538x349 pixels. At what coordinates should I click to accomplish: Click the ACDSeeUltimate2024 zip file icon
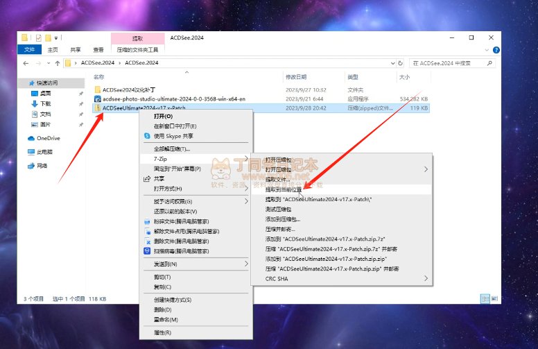(98, 108)
